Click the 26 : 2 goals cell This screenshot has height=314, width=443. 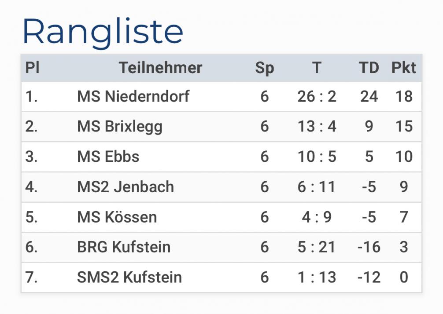(317, 96)
